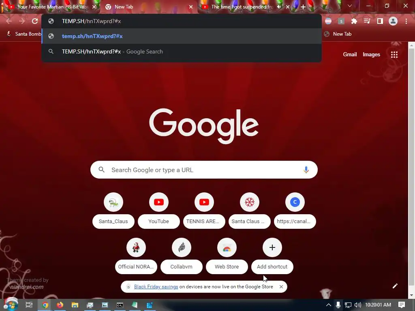Close the 'Your Favorite Martian' tab
The image size is (415, 311).
[x=94, y=7]
